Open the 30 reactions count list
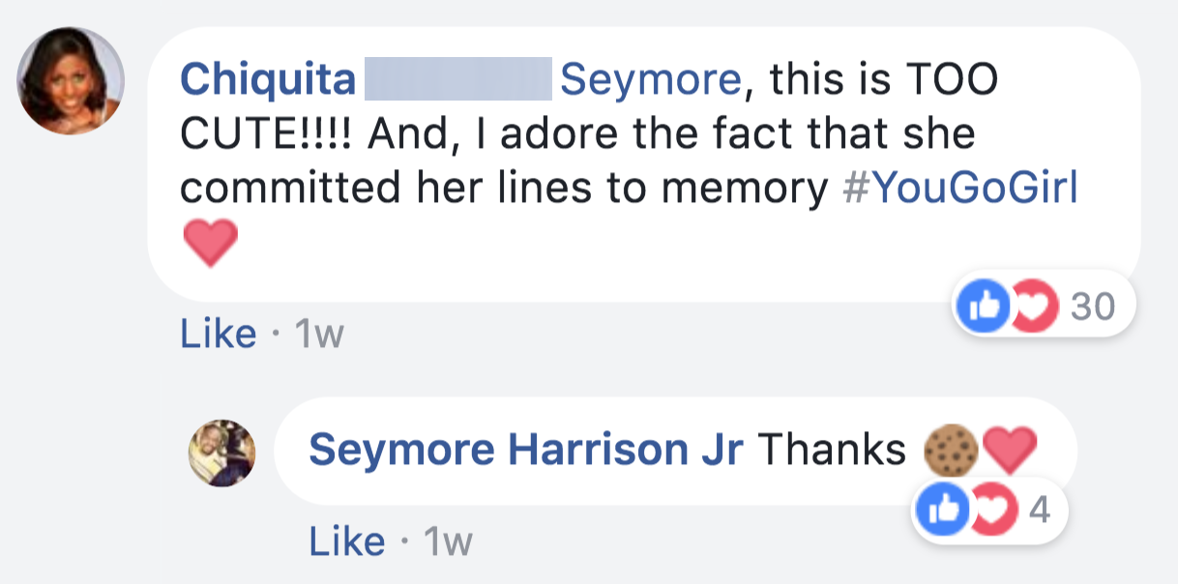Viewport: 1178px width, 584px height. coord(1093,307)
